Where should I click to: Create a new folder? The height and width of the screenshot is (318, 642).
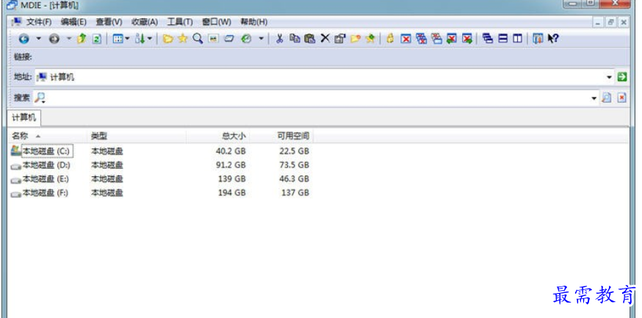355,39
